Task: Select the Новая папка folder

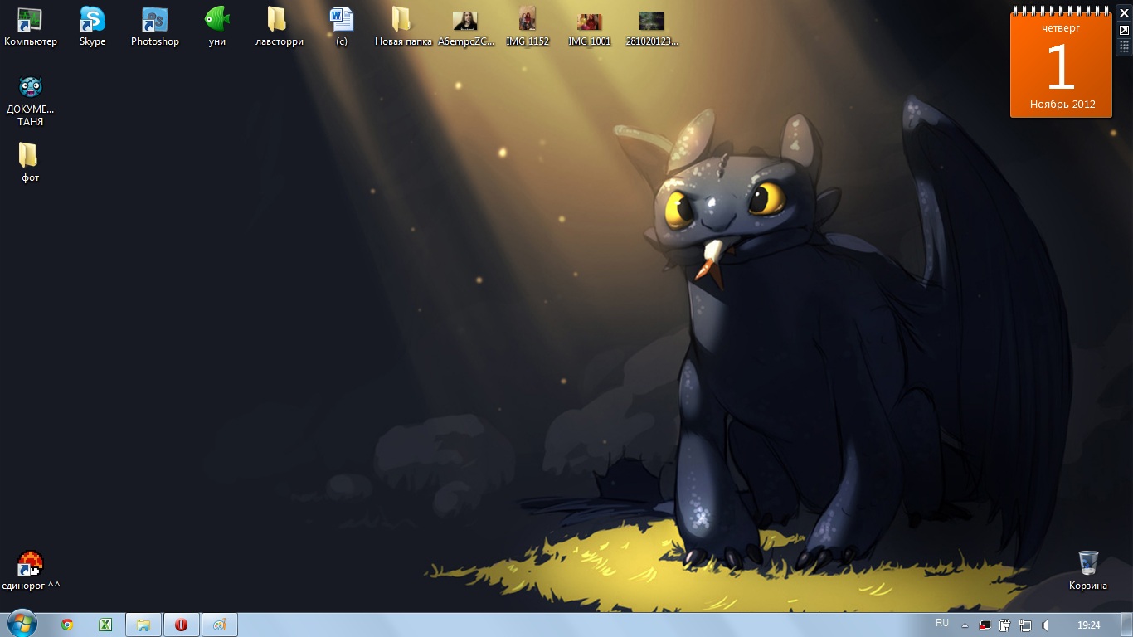Action: (403, 27)
